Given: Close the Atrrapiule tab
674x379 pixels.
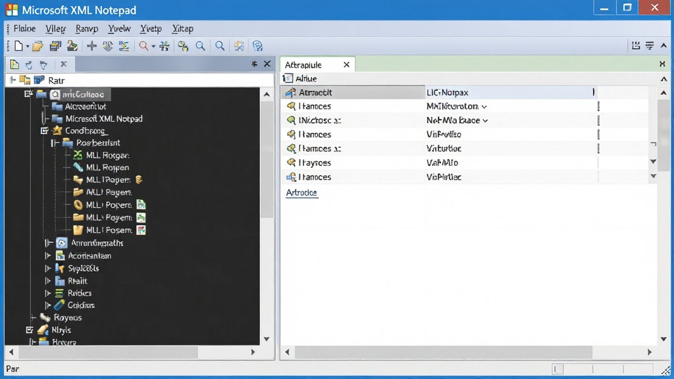Looking at the screenshot, I should click(x=346, y=64).
